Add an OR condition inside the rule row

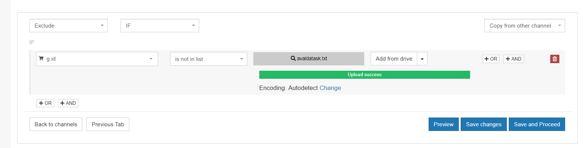click(491, 59)
